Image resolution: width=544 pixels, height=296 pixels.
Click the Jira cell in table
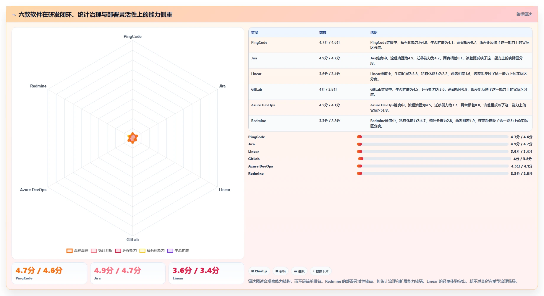coord(254,58)
